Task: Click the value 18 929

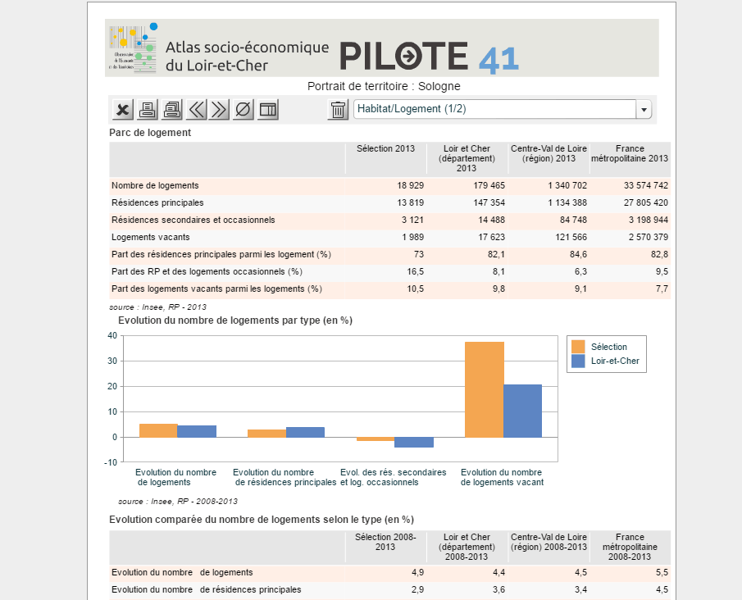Action: pyautogui.click(x=410, y=185)
